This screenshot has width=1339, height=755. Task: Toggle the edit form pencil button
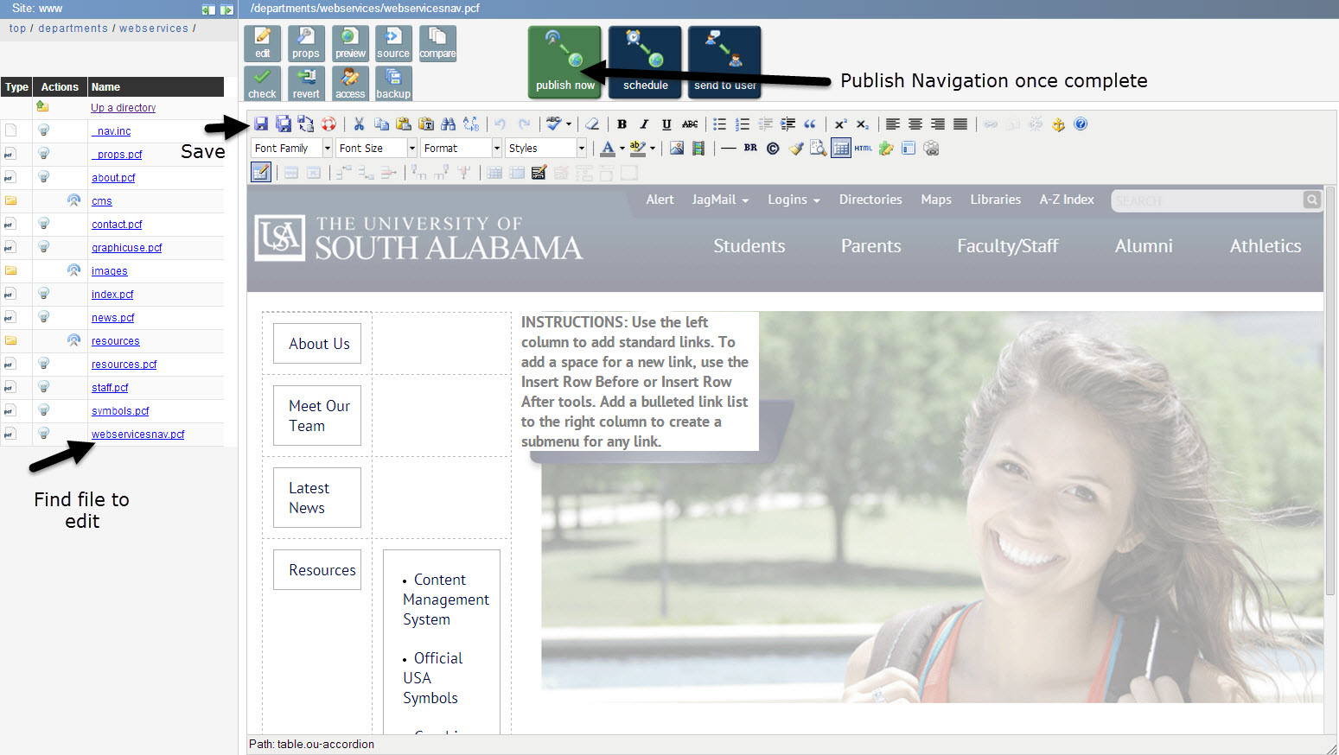pyautogui.click(x=261, y=172)
